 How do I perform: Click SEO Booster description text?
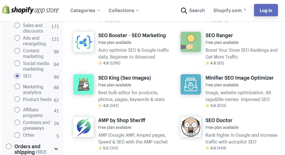(x=133, y=53)
